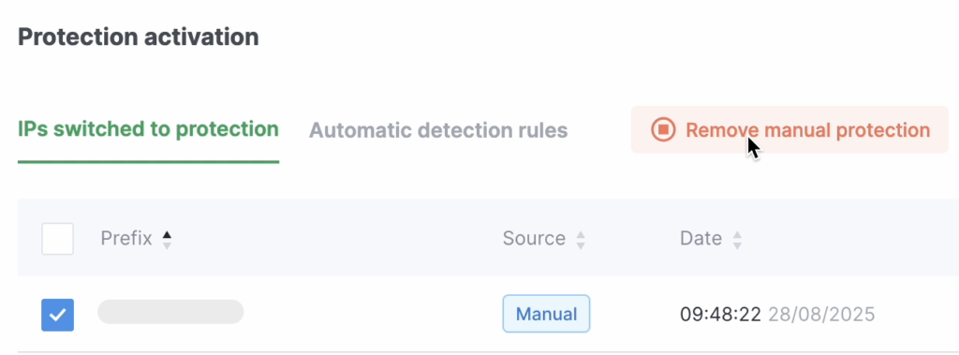Image resolution: width=959 pixels, height=355 pixels.
Task: Click the stop icon in Remove manual protection
Action: [x=663, y=130]
